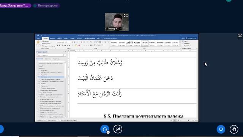Cut selection with the Вырезать command
Image resolution: width=243 pixels, height=137 pixels.
tap(45, 41)
